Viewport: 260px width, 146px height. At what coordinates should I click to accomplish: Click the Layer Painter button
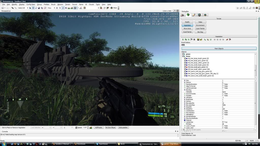[x=200, y=29]
